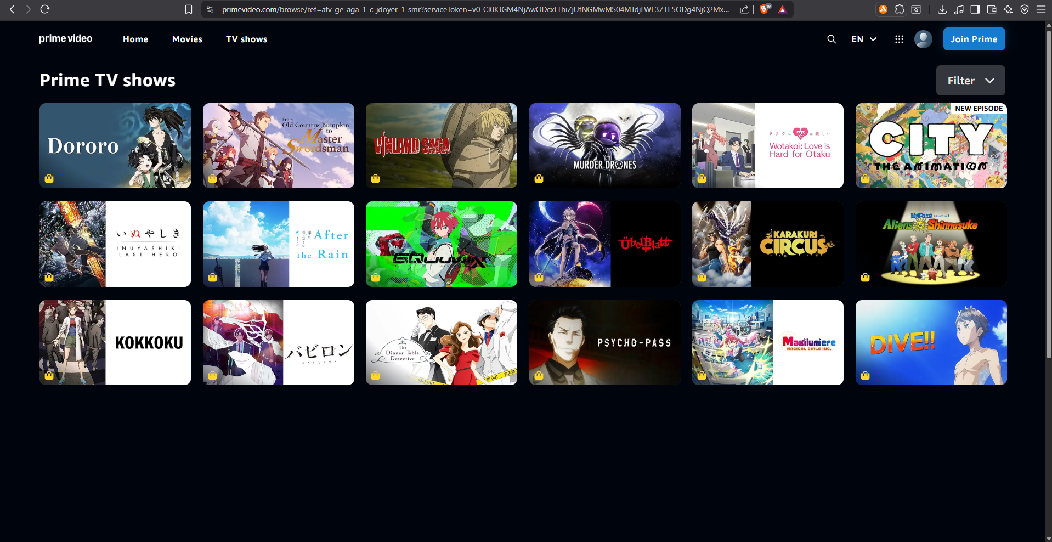This screenshot has height=542, width=1052.
Task: Open the Karakuri Circus card
Action: tap(768, 244)
